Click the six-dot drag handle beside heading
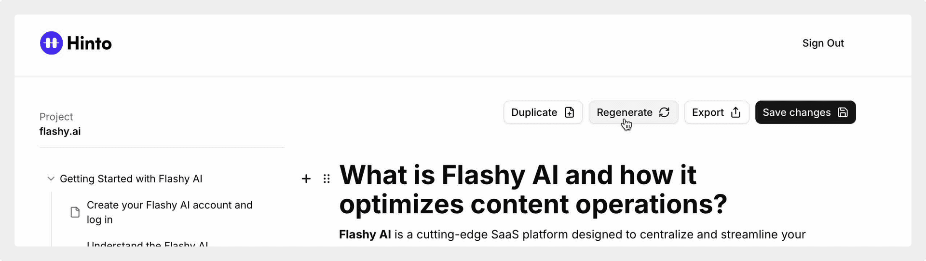This screenshot has height=261, width=926. click(327, 179)
